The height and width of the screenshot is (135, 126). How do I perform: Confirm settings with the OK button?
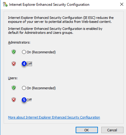87,130
